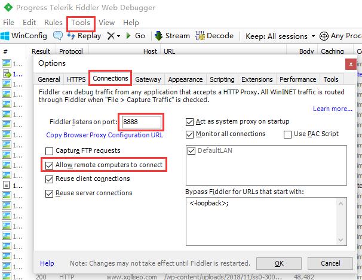Click the comment speech bubble icon

(57, 36)
